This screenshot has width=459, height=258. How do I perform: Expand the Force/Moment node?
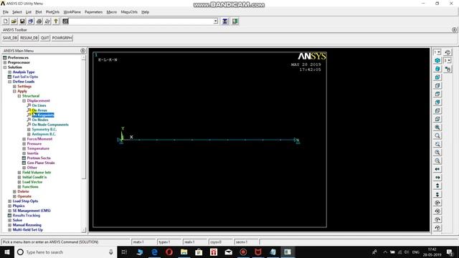(x=24, y=139)
